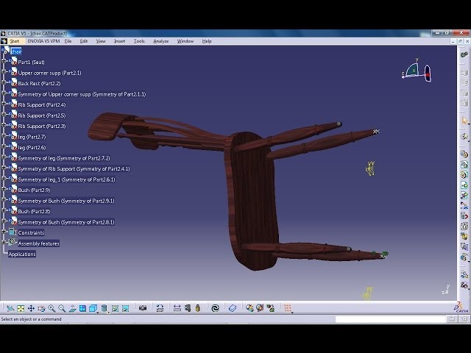Viewport: 471px width, 353px height.
Task: Click the Zoom In magnifier icon
Action: [x=52, y=308]
